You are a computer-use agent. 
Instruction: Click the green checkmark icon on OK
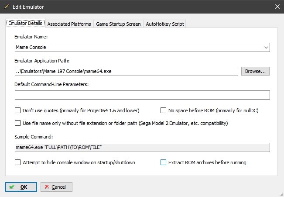point(12,187)
